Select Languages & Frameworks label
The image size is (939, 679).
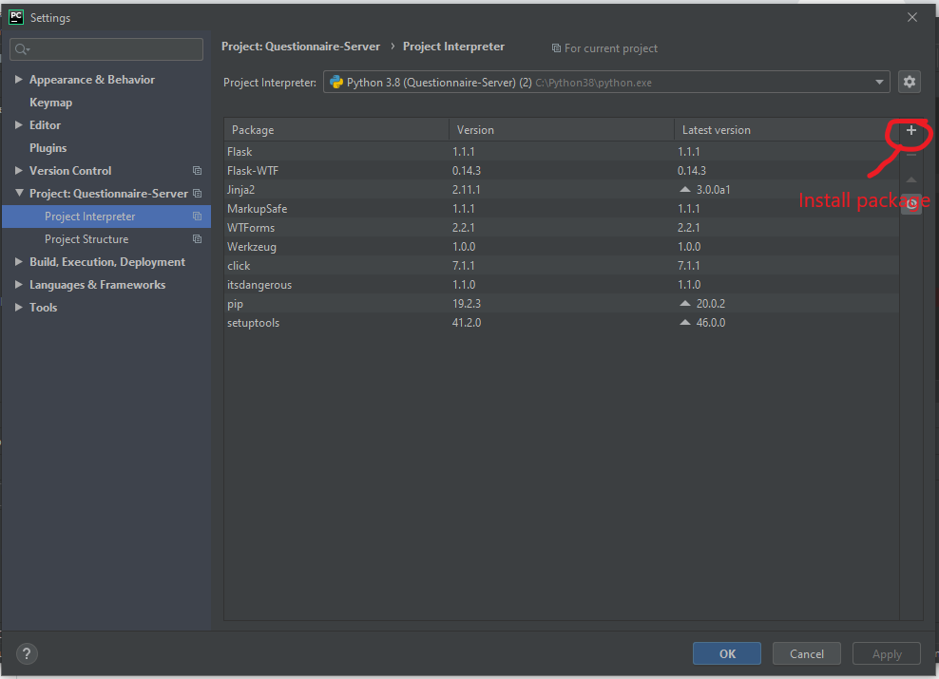98,285
